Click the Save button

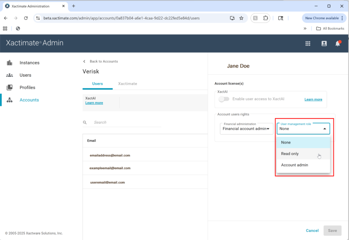tap(332, 231)
